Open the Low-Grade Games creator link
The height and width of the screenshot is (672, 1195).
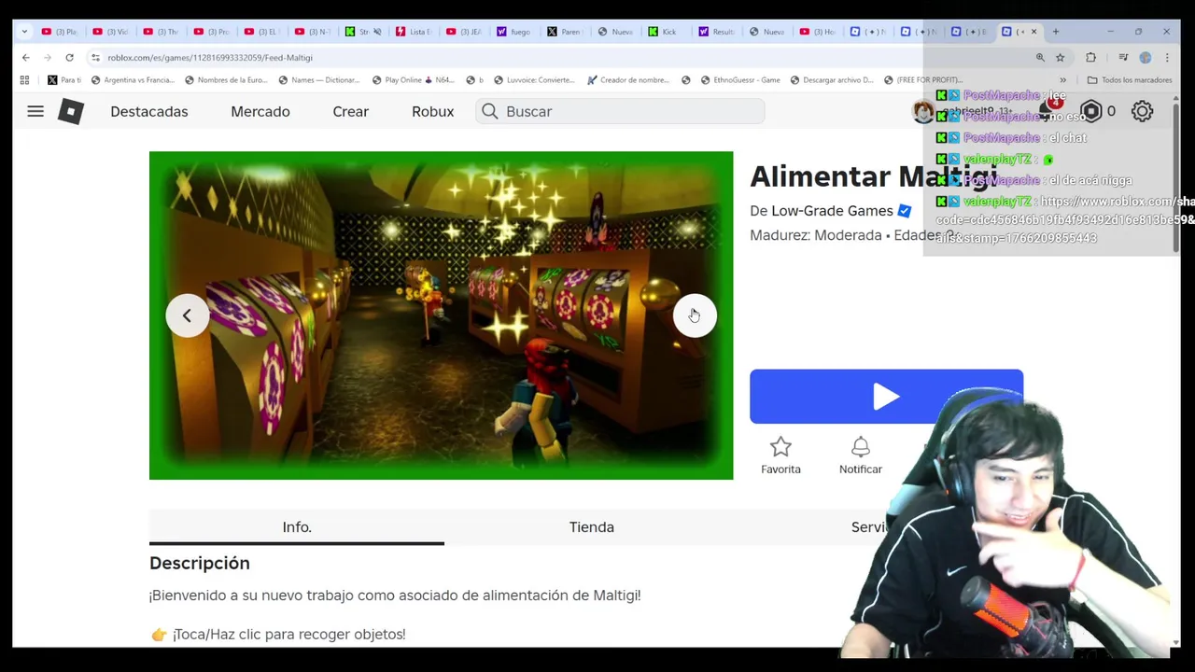(x=832, y=211)
